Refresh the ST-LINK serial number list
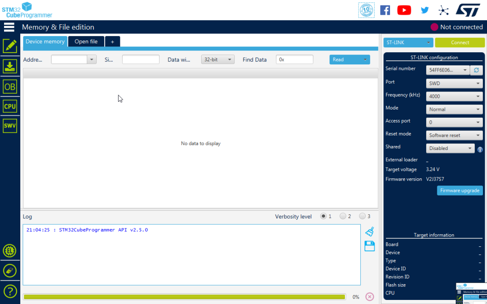This screenshot has width=487, height=304. click(x=476, y=70)
